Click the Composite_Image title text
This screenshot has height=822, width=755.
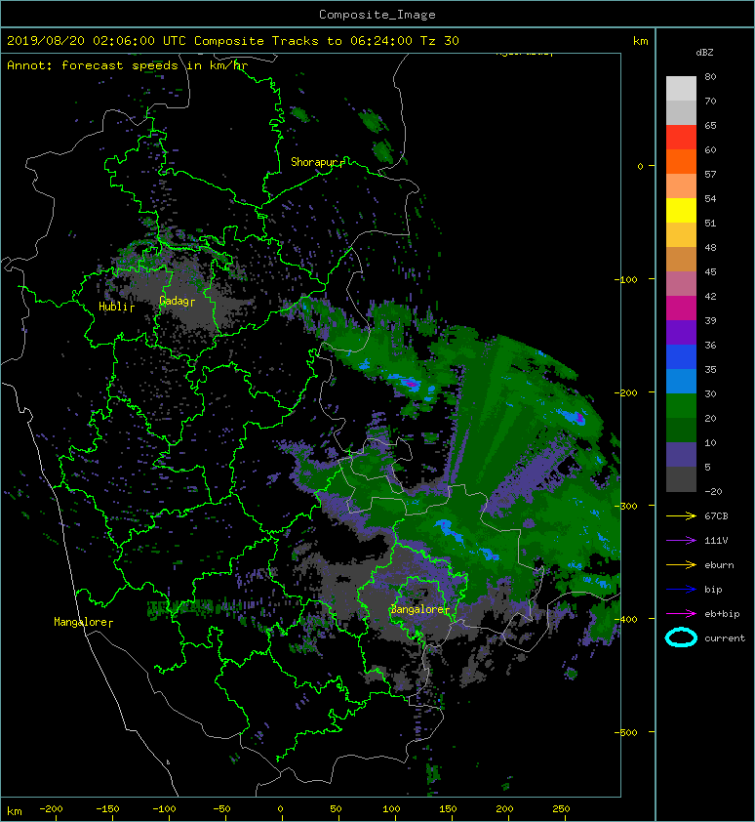[377, 15]
